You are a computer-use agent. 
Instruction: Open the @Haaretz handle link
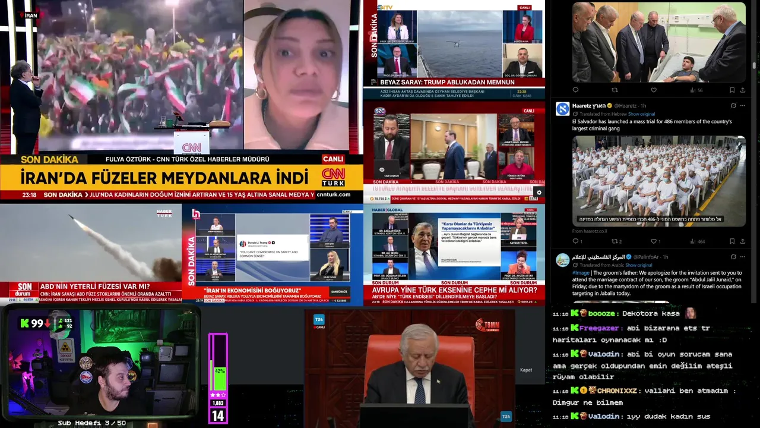[625, 106]
